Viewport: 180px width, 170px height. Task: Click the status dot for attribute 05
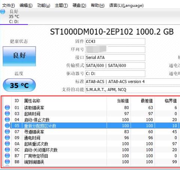pos(7,126)
